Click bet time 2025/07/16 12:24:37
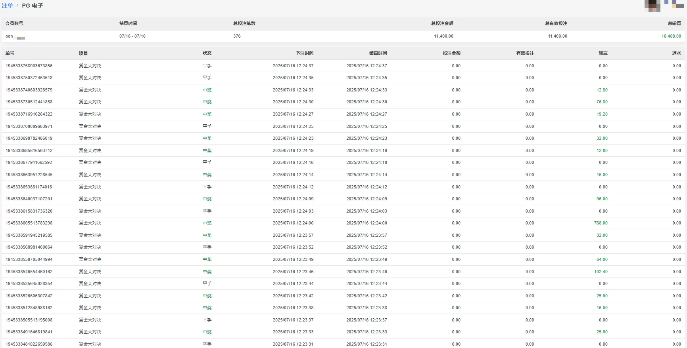 [x=293, y=66]
